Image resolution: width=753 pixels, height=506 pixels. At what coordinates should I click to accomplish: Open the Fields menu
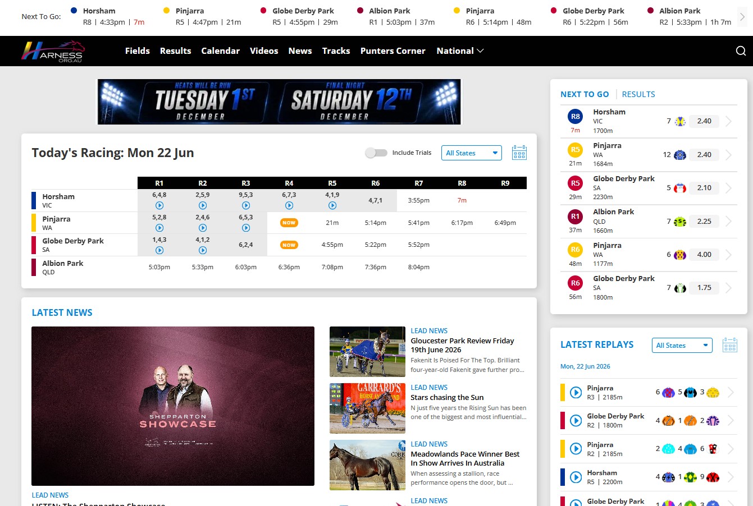[138, 51]
